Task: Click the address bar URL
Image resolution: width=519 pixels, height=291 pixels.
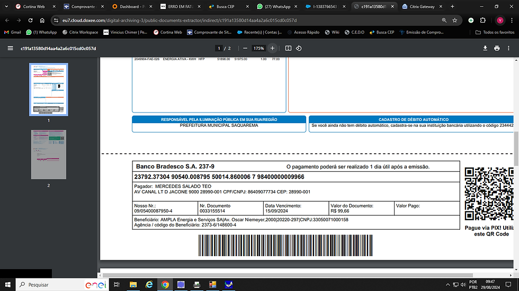Action: [180, 21]
